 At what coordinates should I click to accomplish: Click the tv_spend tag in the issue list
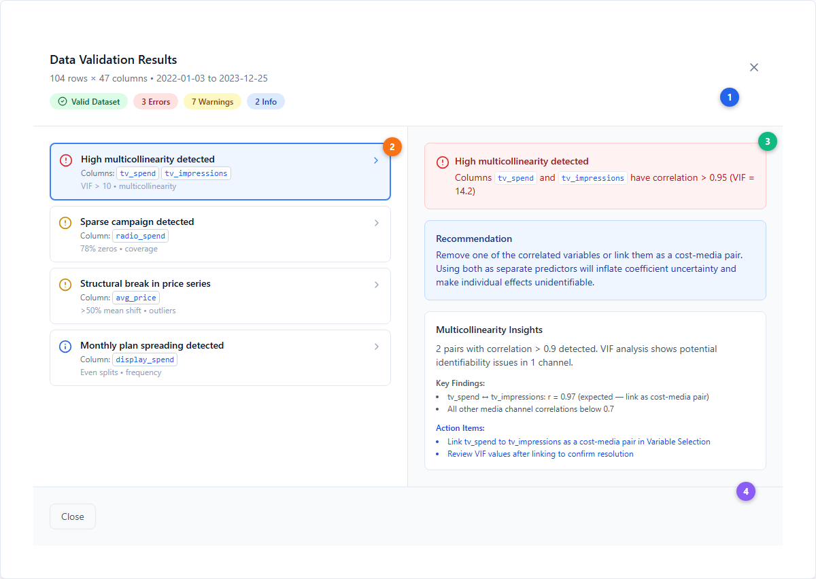[138, 173]
